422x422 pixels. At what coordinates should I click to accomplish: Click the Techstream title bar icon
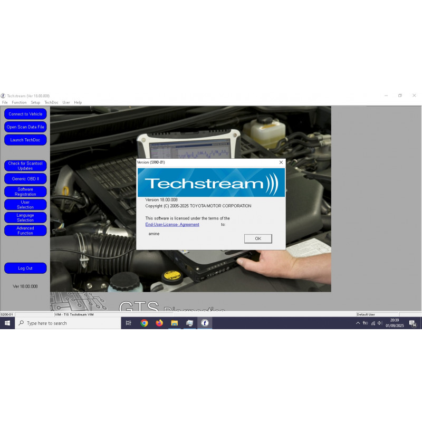[3, 96]
